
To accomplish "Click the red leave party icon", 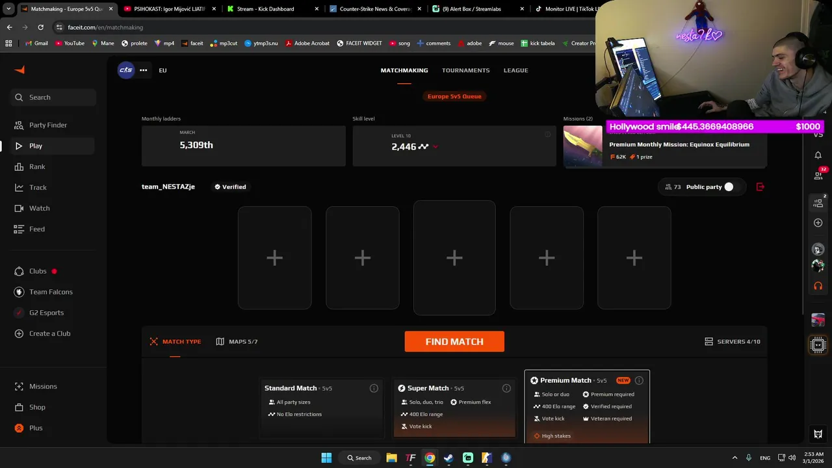I will [760, 187].
